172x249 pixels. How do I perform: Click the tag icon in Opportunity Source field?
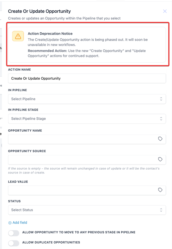(x=160, y=160)
